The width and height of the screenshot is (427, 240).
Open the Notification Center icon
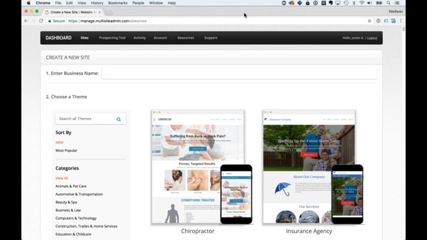pyautogui.click(x=397, y=3)
